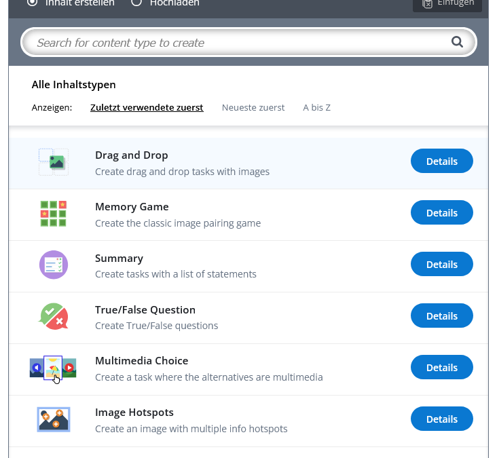Click the True/False Question icon
Screen dimensions: 497x458
click(x=53, y=316)
